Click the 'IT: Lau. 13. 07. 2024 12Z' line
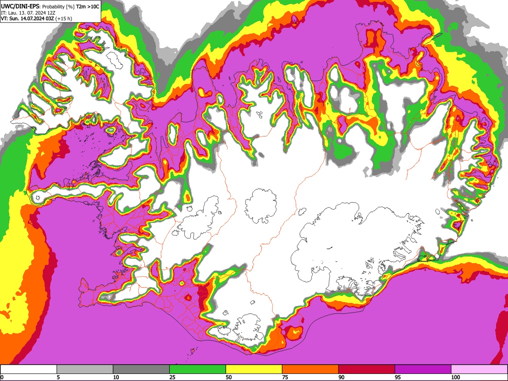This screenshot has width=508, height=381. point(28,13)
